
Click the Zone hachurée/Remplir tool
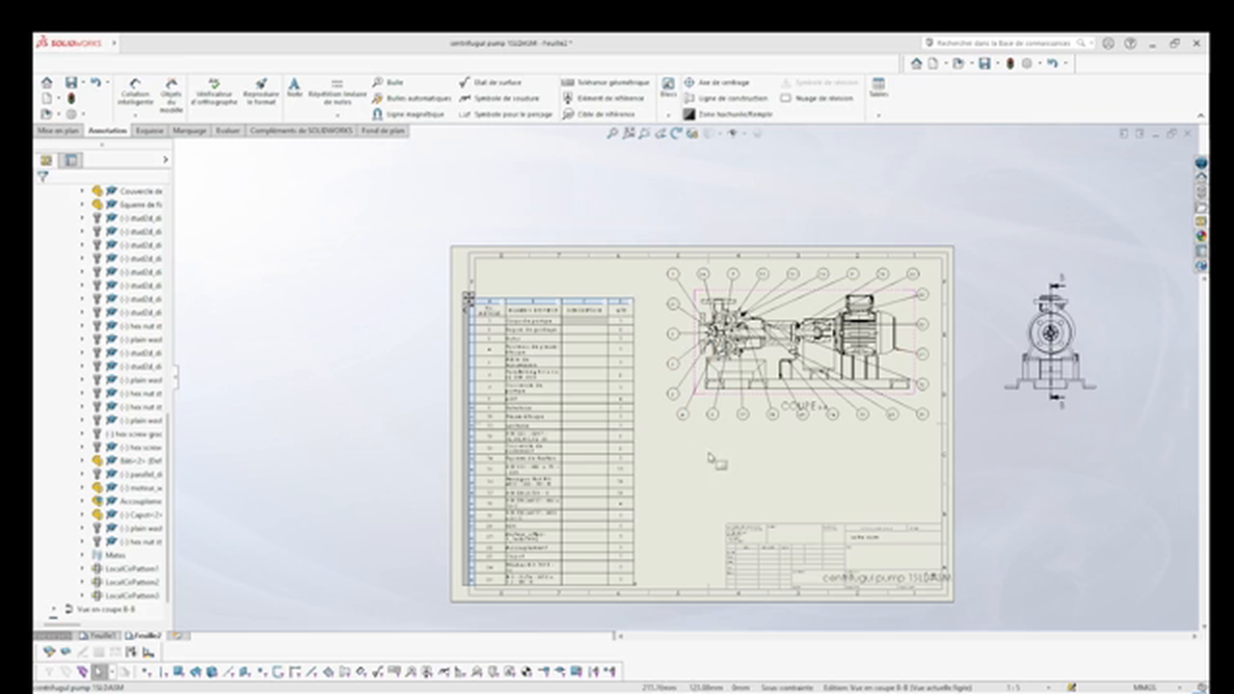tap(728, 114)
